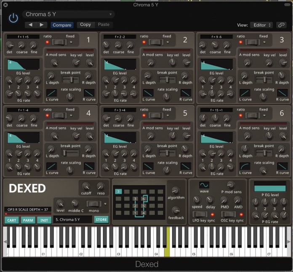The width and height of the screenshot is (293, 272).
Task: Go to next preset with right arrow
Action: click(41, 25)
